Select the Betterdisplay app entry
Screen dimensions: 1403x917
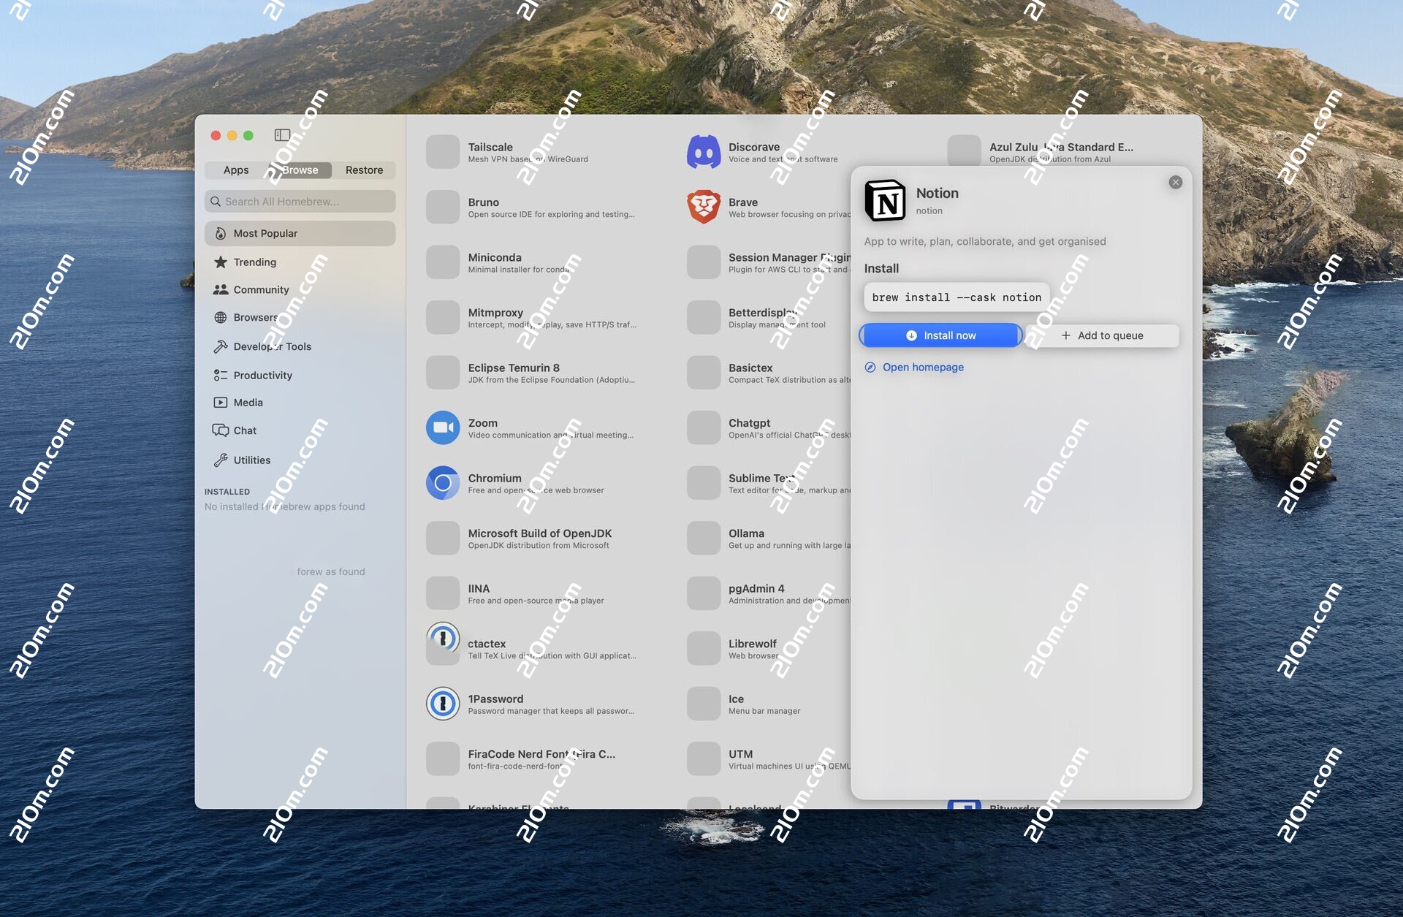(769, 318)
